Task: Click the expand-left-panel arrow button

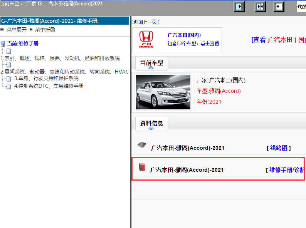Action: pyautogui.click(x=279, y=7)
